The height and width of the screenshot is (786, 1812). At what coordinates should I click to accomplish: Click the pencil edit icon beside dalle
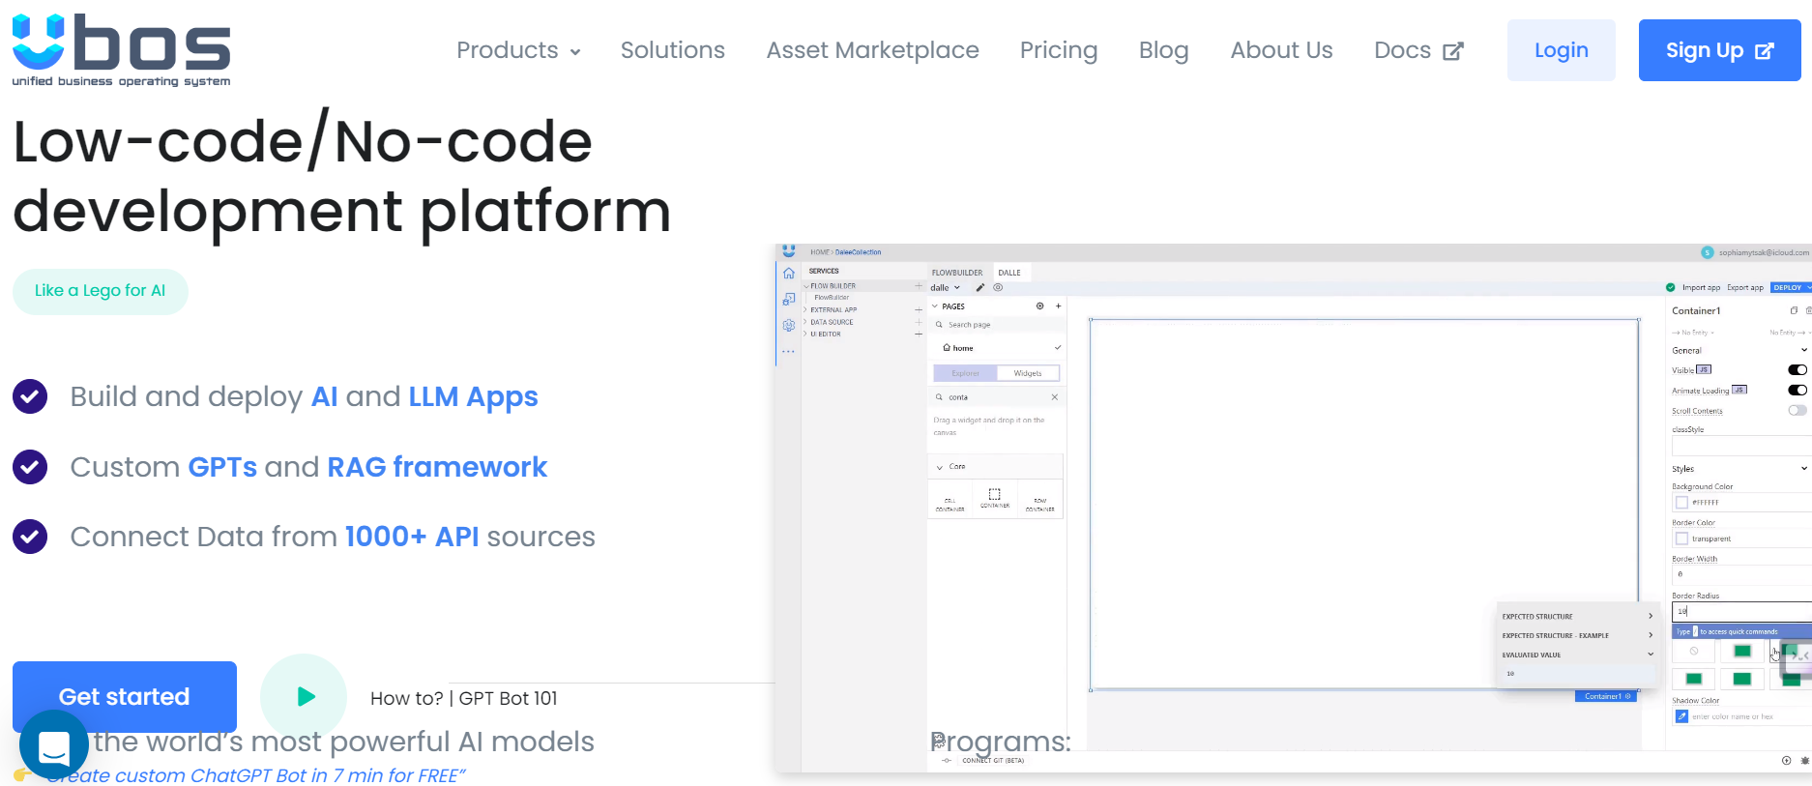tap(980, 287)
